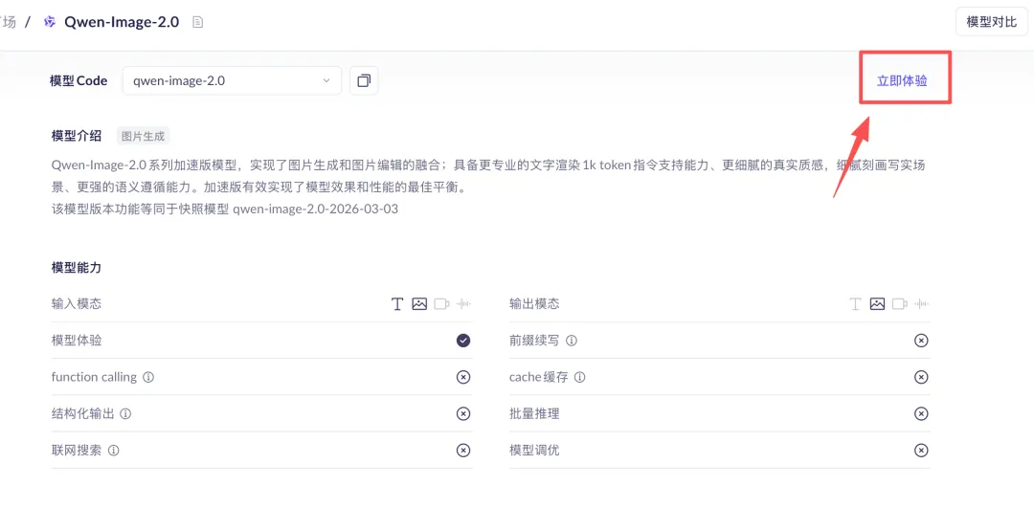The height and width of the screenshot is (508, 1034).
Task: Click the image output modality icon
Action: [877, 303]
